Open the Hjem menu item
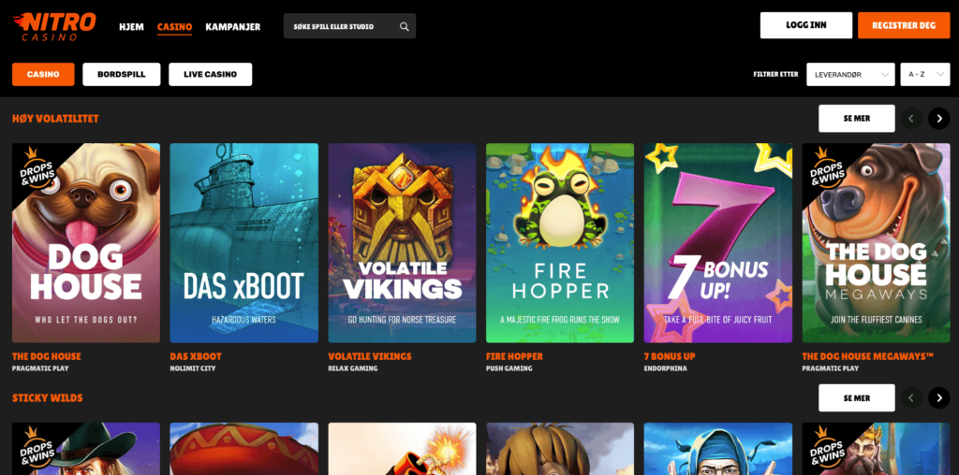This screenshot has width=959, height=475. (131, 27)
